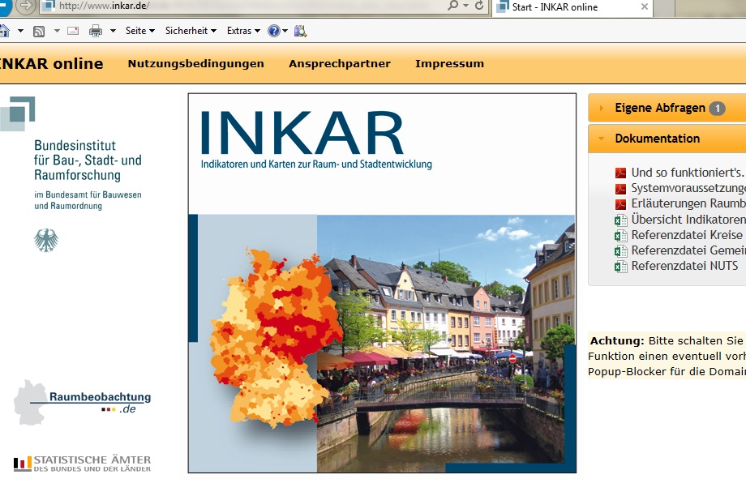Open the Impressum page
Image resolution: width=746 pixels, height=483 pixels.
point(449,64)
